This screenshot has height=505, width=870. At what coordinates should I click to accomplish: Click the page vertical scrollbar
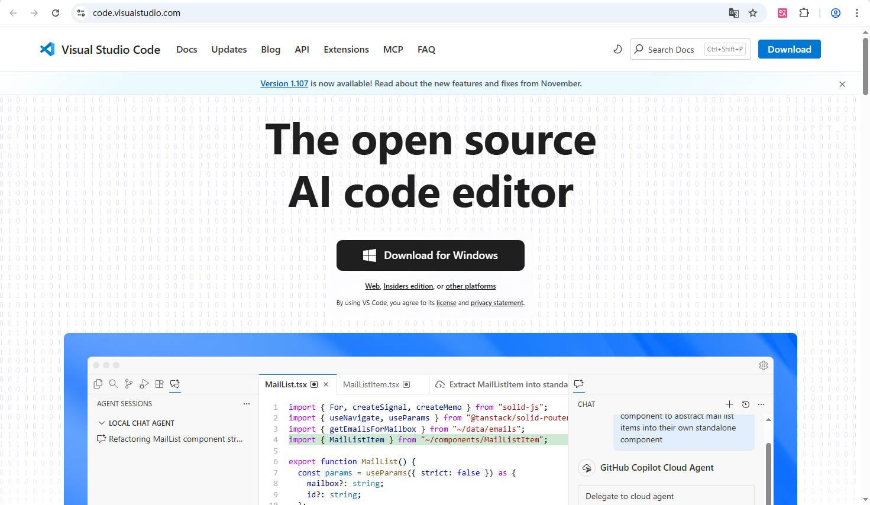tap(865, 65)
